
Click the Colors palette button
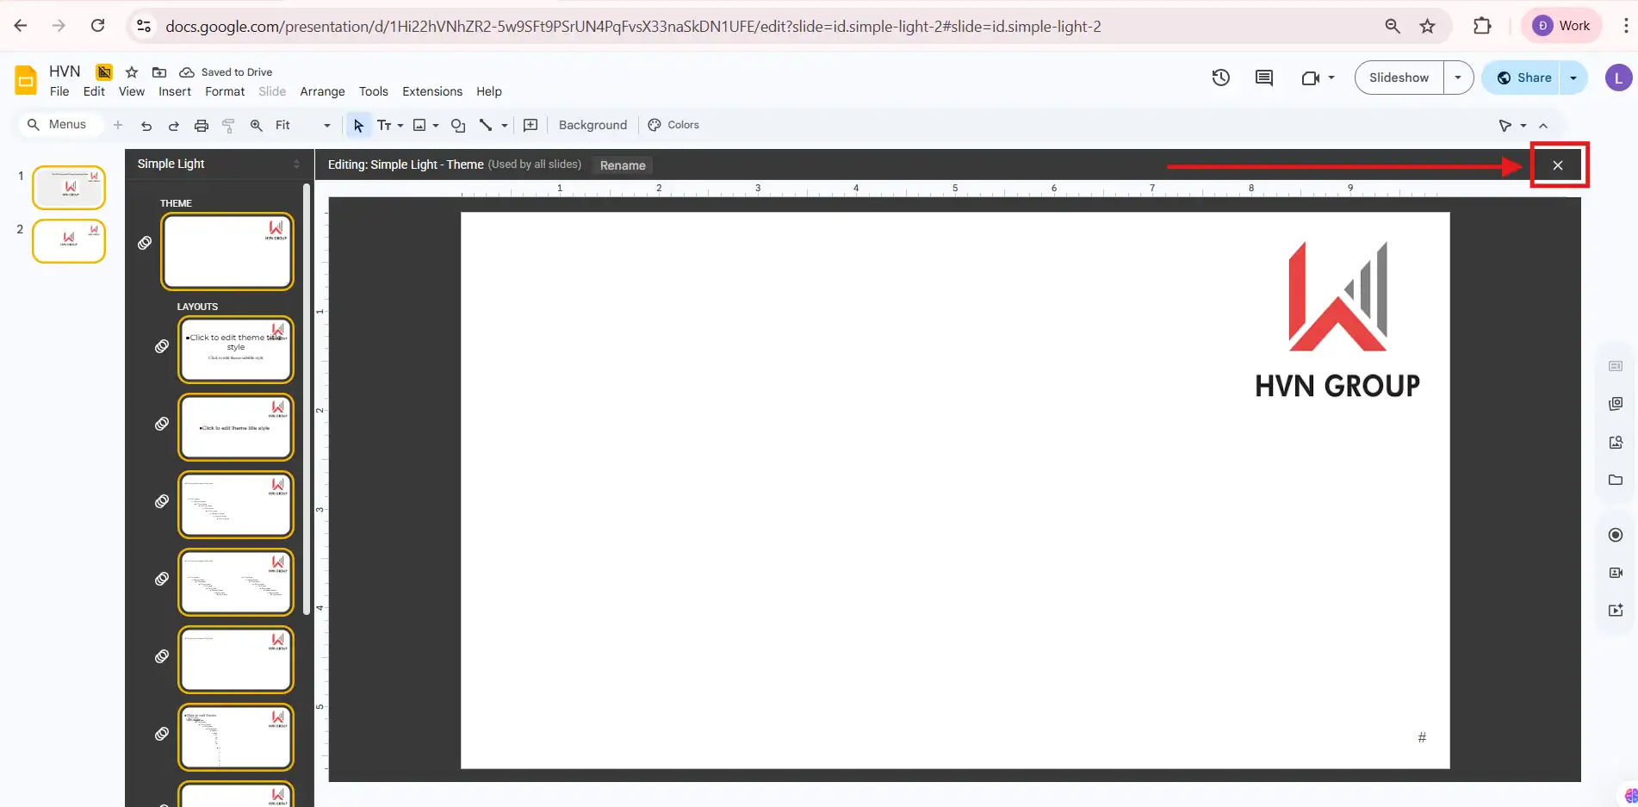[673, 125]
